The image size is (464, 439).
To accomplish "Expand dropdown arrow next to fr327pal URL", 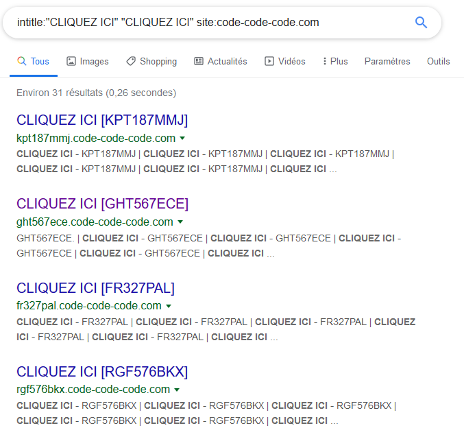I will 169,306.
